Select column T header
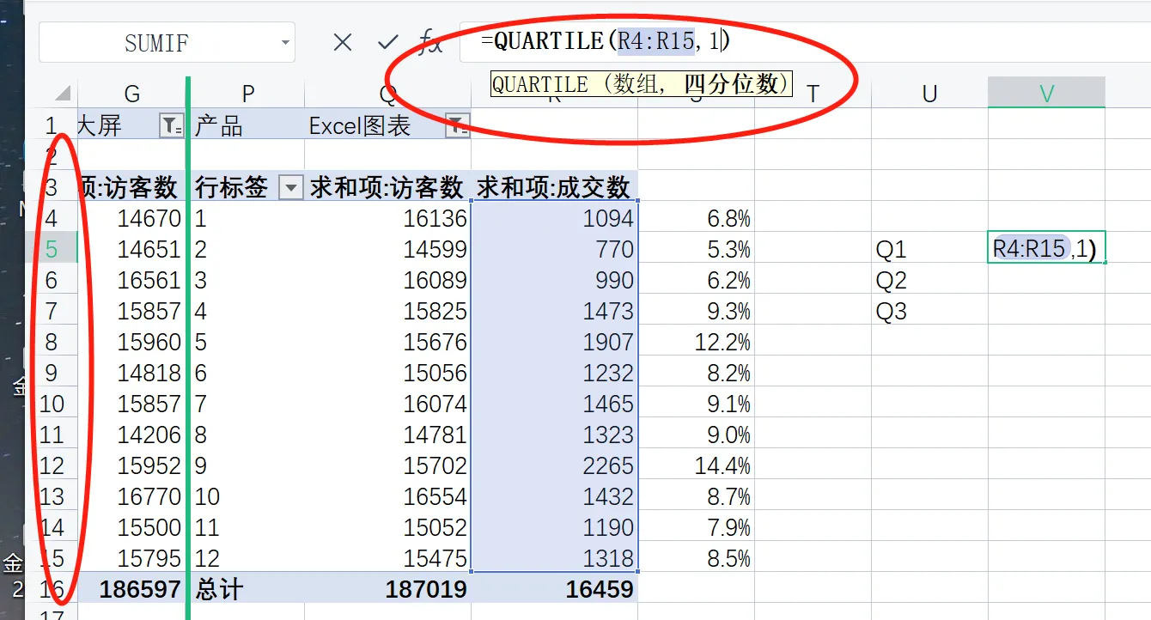Viewport: 1151px width, 620px height. pos(813,94)
